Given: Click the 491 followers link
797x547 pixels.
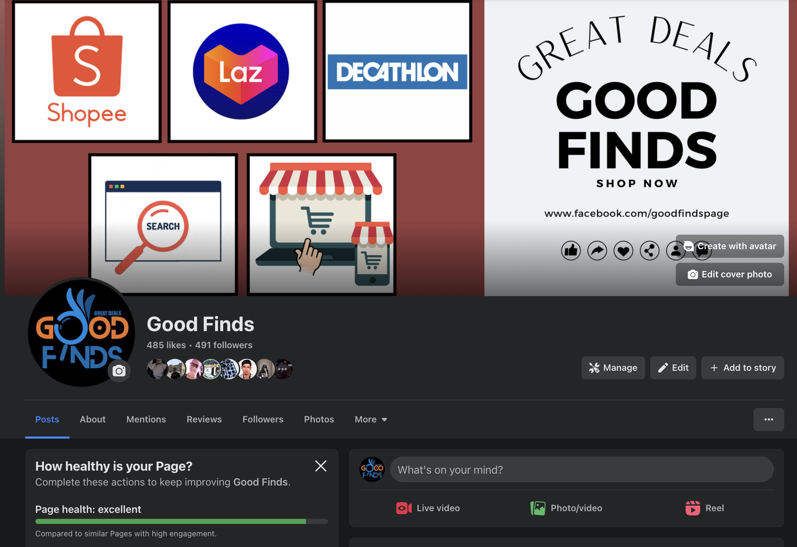Looking at the screenshot, I should 224,345.
